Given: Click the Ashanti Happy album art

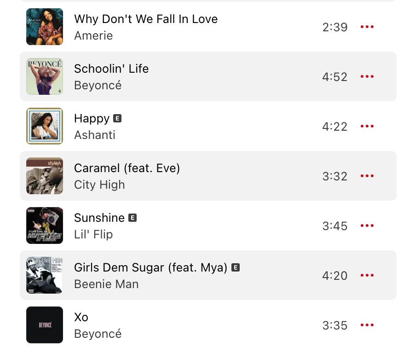Looking at the screenshot, I should coord(45,126).
